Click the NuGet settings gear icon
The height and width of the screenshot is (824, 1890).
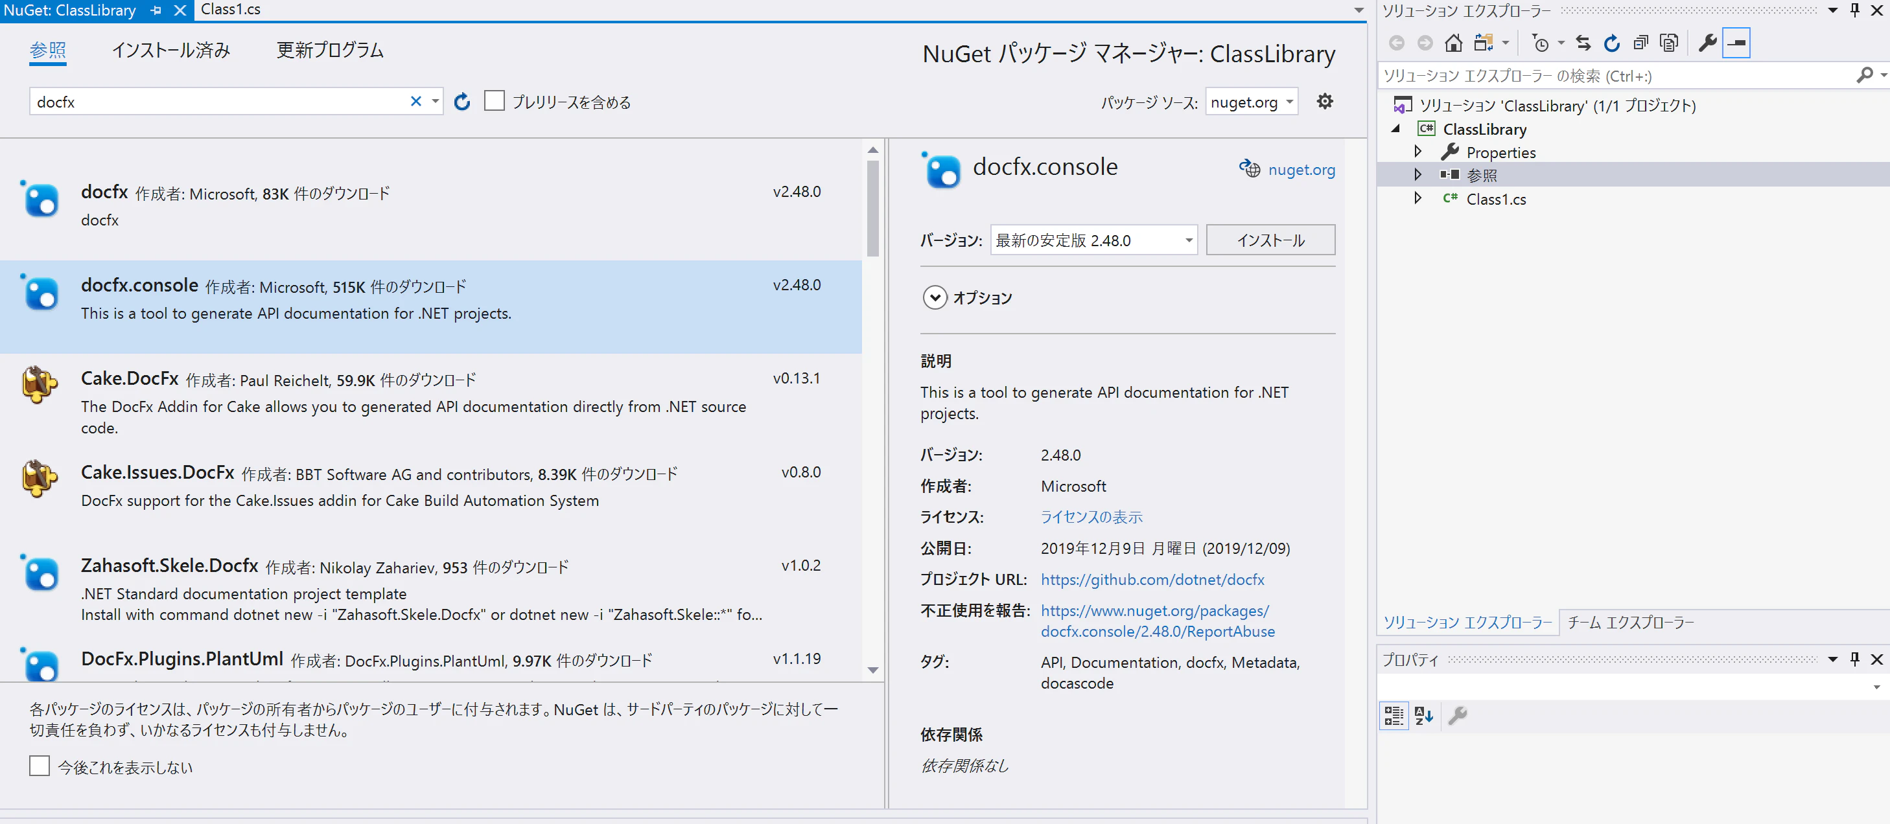[1324, 101]
